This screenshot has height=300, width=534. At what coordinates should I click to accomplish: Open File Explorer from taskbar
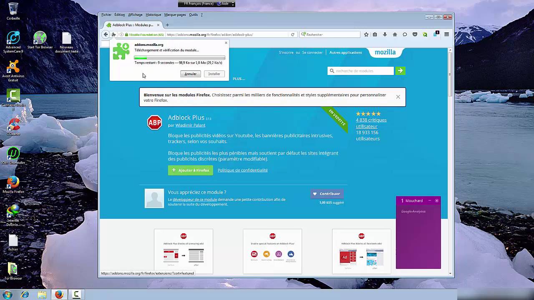pos(42,295)
